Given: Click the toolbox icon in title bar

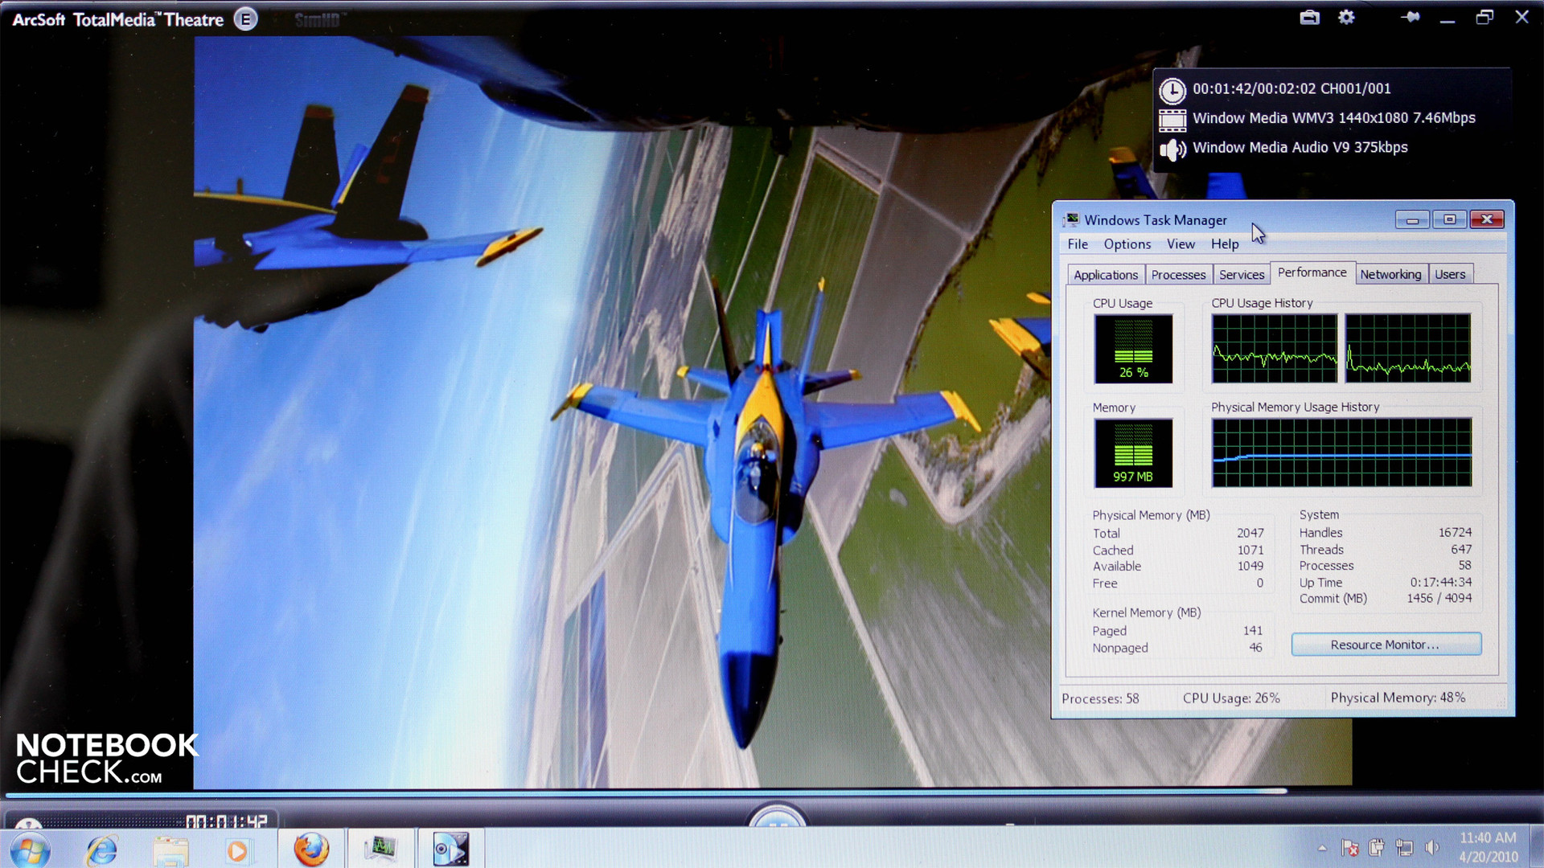Looking at the screenshot, I should pos(1309,17).
